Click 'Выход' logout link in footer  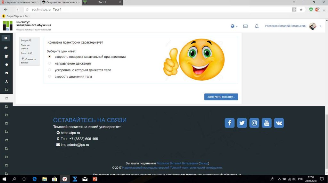pyautogui.click(x=204, y=164)
